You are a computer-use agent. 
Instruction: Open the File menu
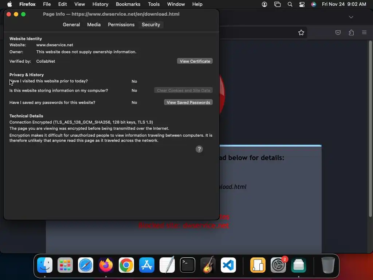coord(47,4)
